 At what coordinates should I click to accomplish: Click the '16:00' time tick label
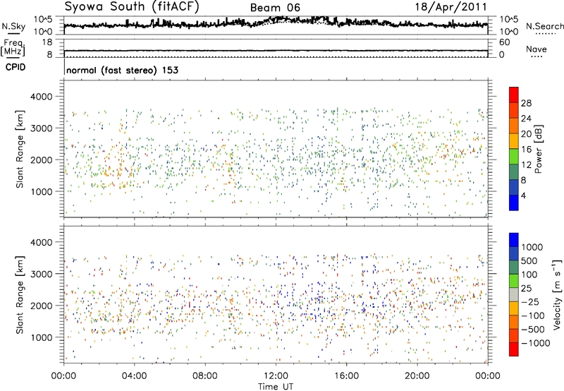pos(346,376)
